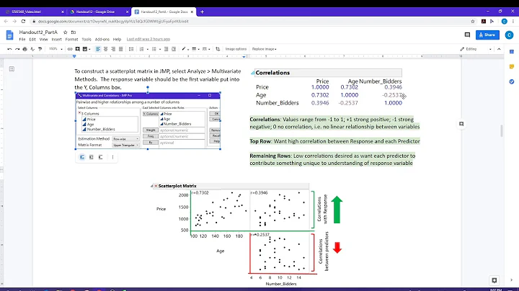Open the Replace image dropdown

264,49
